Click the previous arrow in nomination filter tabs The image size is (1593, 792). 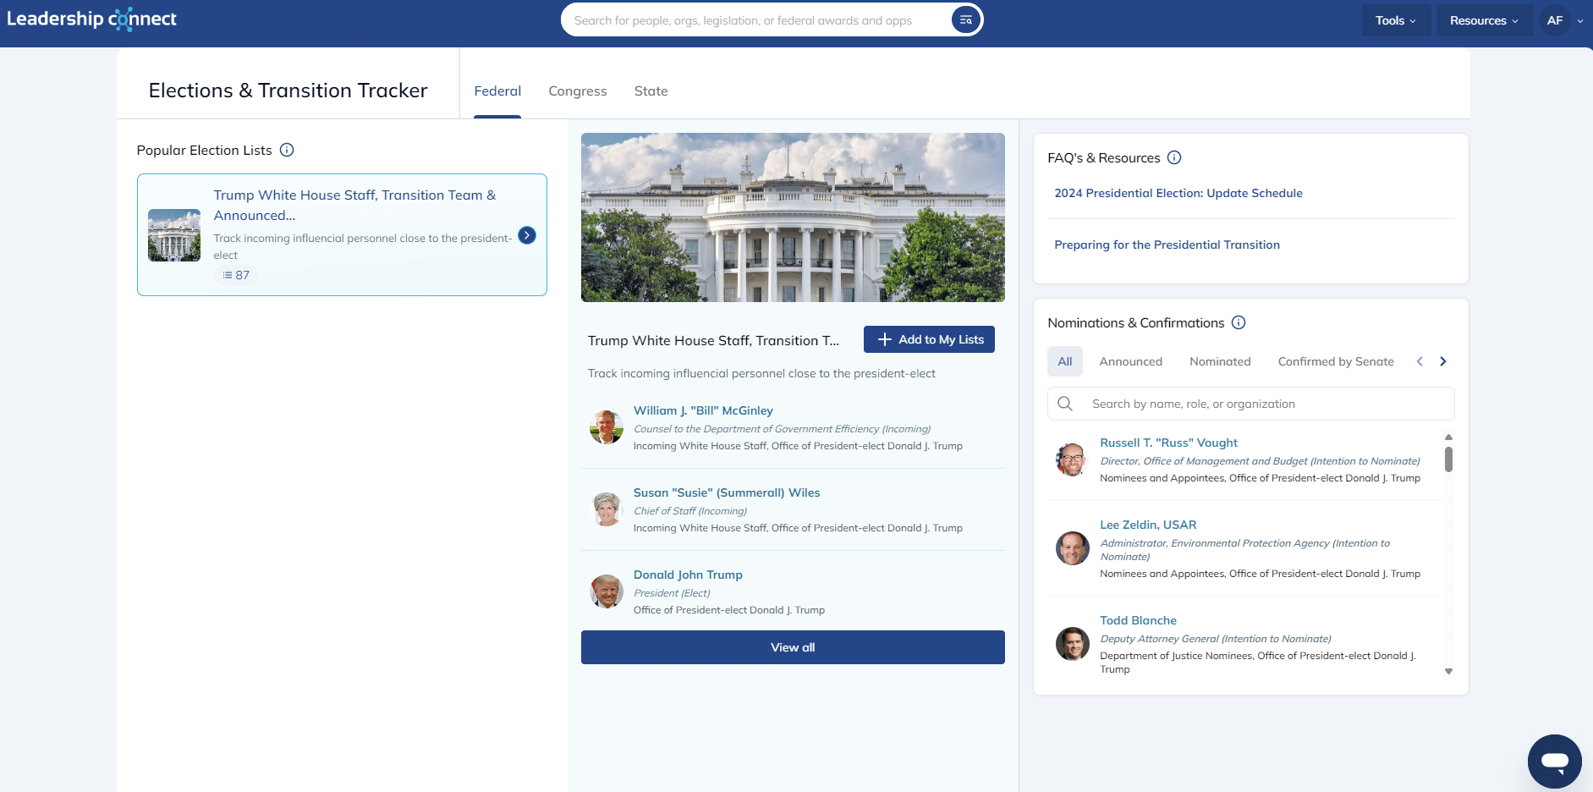[x=1420, y=361]
